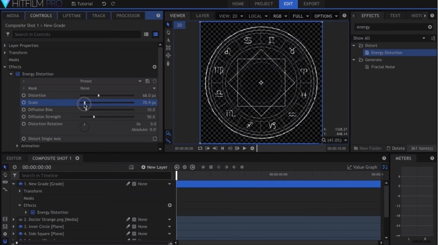438x245 pixels.
Task: Open the EXPORT screen from the top menu
Action: (312, 4)
